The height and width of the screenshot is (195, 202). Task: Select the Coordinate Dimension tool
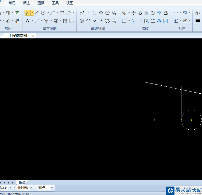point(176,21)
